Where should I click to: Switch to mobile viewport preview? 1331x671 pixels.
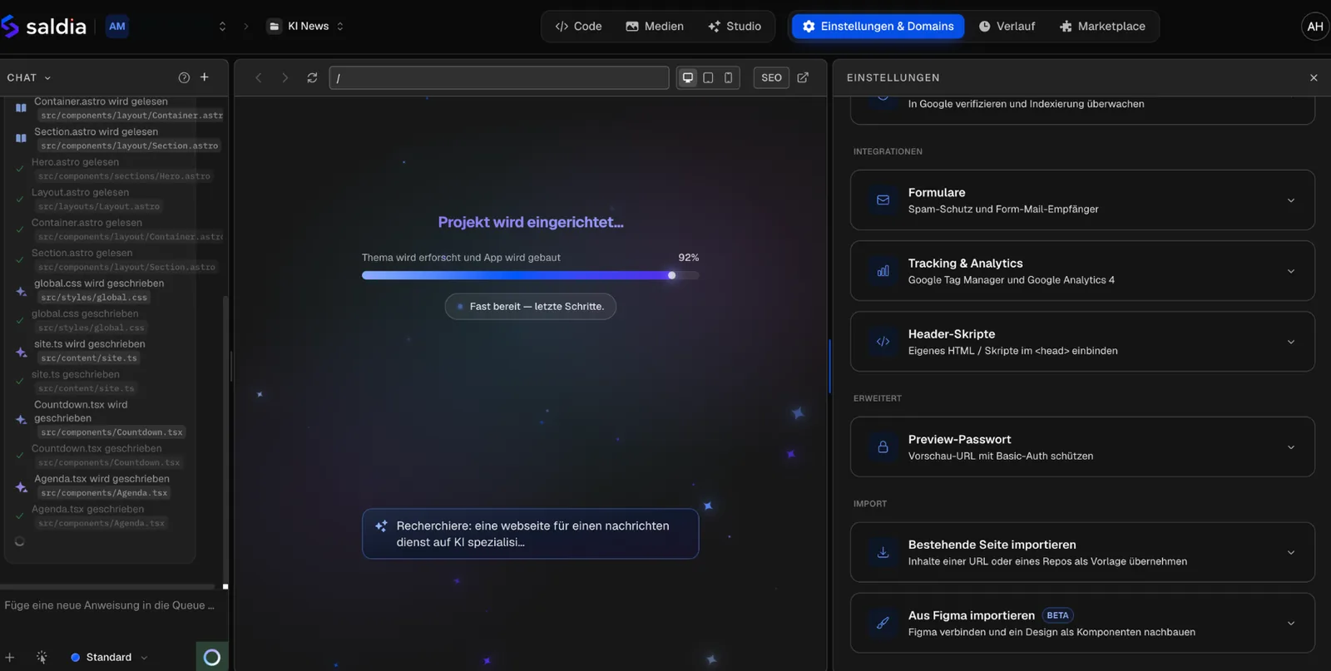point(728,77)
